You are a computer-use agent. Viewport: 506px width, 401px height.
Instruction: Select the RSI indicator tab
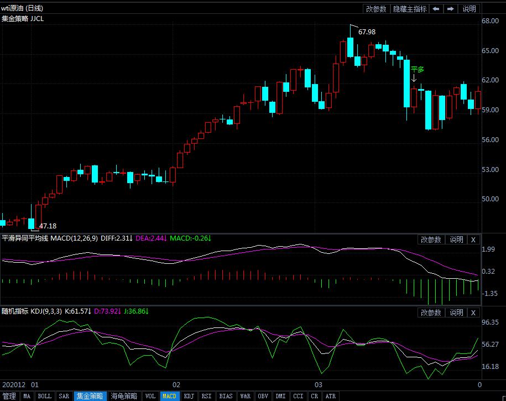pos(206,396)
